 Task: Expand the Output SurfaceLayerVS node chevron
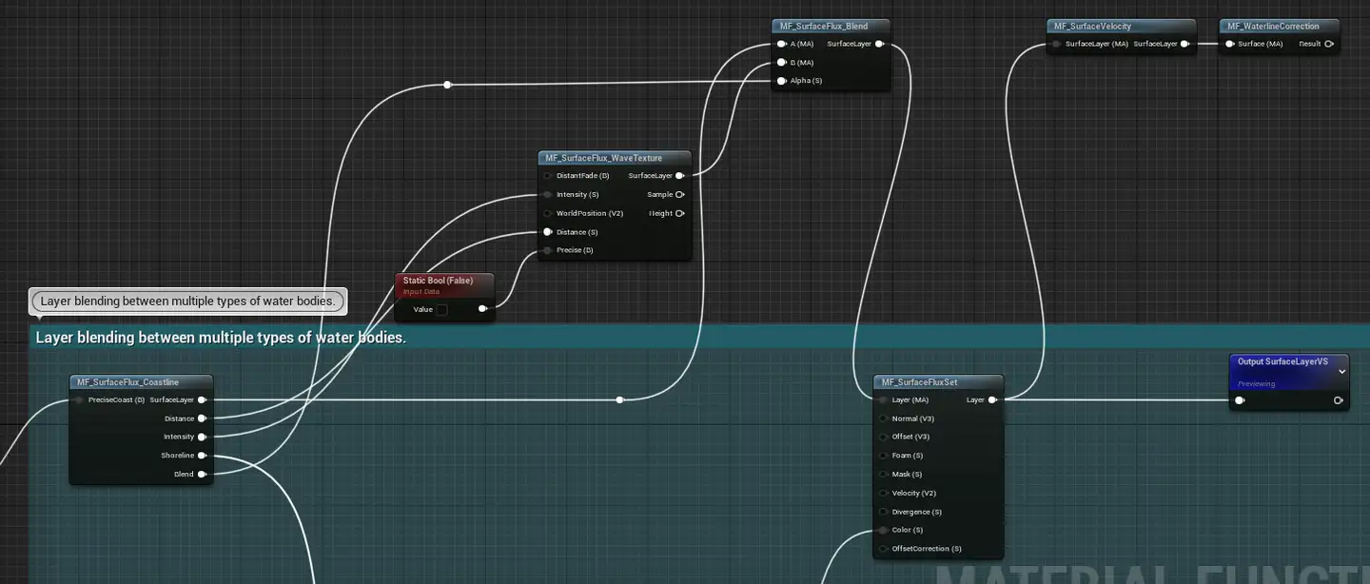click(1342, 372)
